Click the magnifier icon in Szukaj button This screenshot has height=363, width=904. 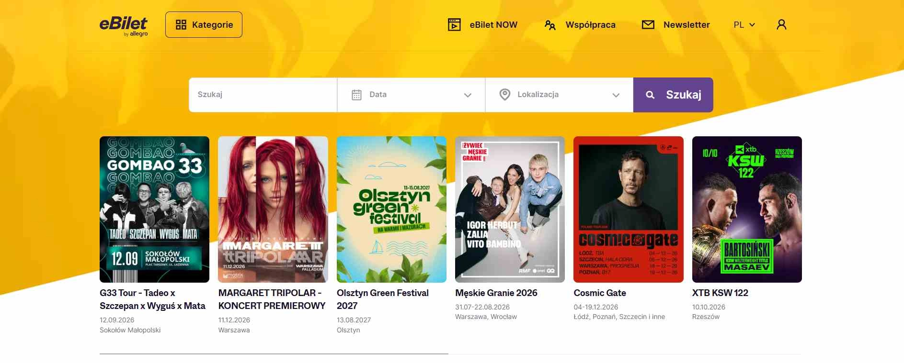pyautogui.click(x=650, y=95)
